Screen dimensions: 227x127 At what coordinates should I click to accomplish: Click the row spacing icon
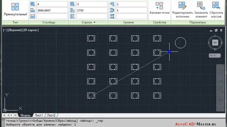(72, 10)
